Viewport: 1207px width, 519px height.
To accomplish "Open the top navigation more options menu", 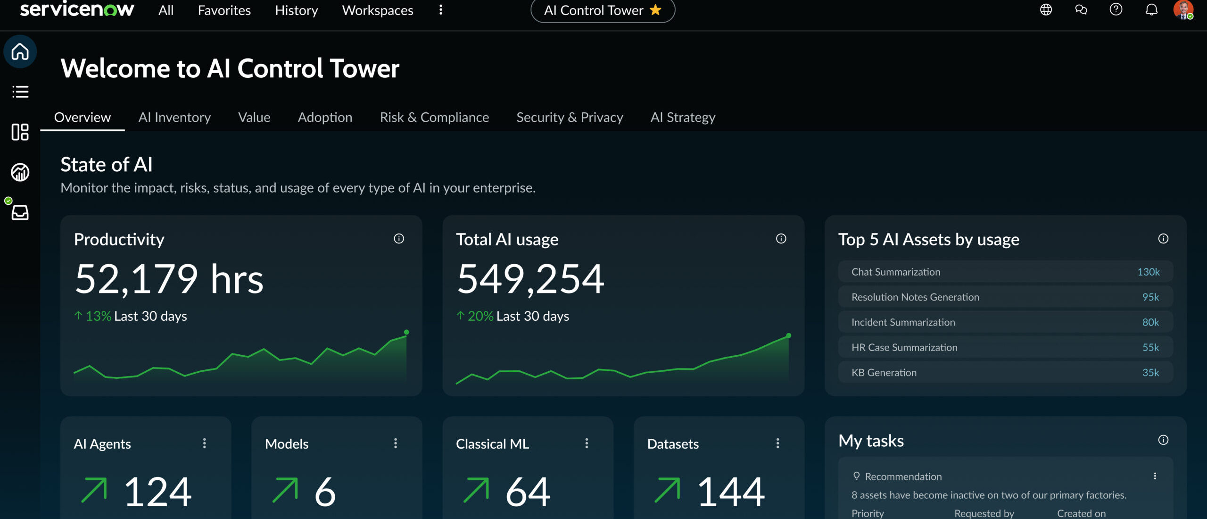I will click(x=441, y=10).
